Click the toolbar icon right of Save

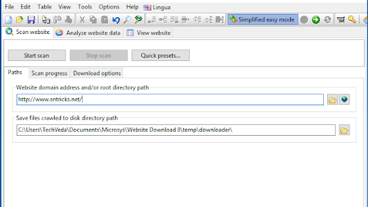(x=46, y=20)
